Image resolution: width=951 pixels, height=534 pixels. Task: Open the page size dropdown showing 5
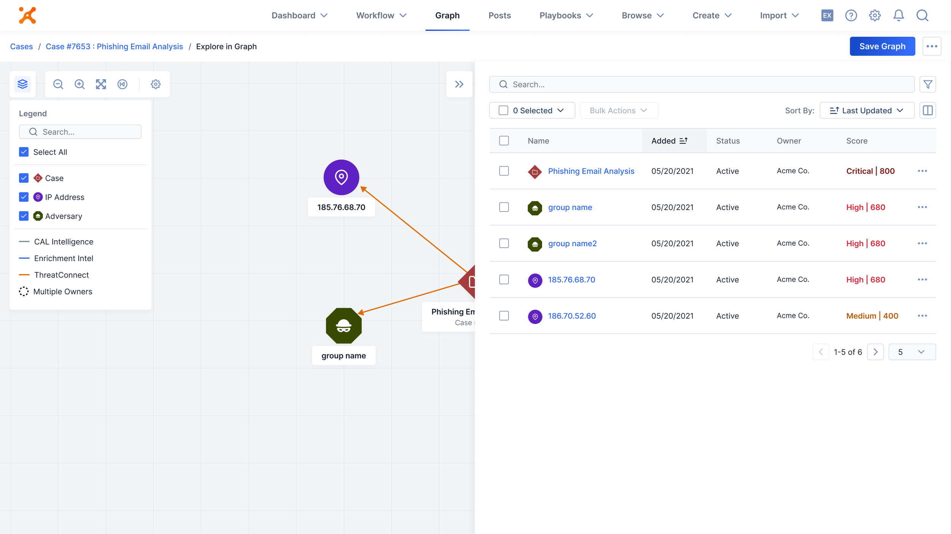tap(912, 352)
